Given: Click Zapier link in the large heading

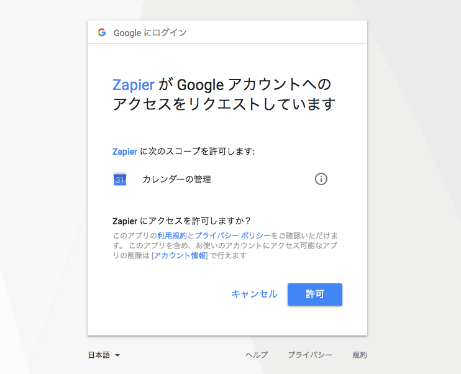Looking at the screenshot, I should 133,84.
